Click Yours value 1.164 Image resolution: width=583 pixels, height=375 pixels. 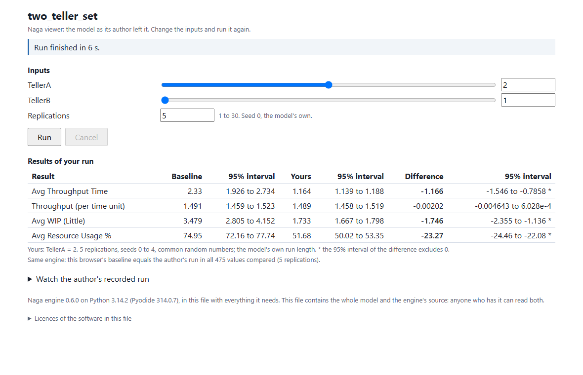pyautogui.click(x=301, y=191)
